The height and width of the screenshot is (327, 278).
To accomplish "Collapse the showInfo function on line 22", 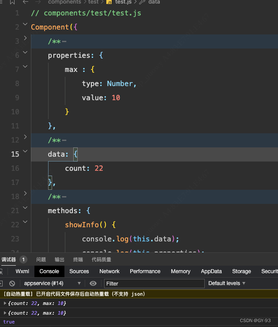I will pyautogui.click(x=25, y=222).
